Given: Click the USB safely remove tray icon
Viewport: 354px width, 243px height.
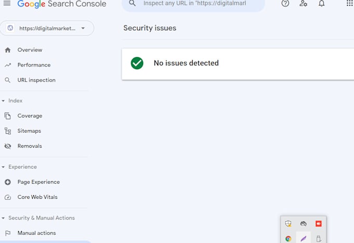Looking at the screenshot, I should click(x=319, y=239).
